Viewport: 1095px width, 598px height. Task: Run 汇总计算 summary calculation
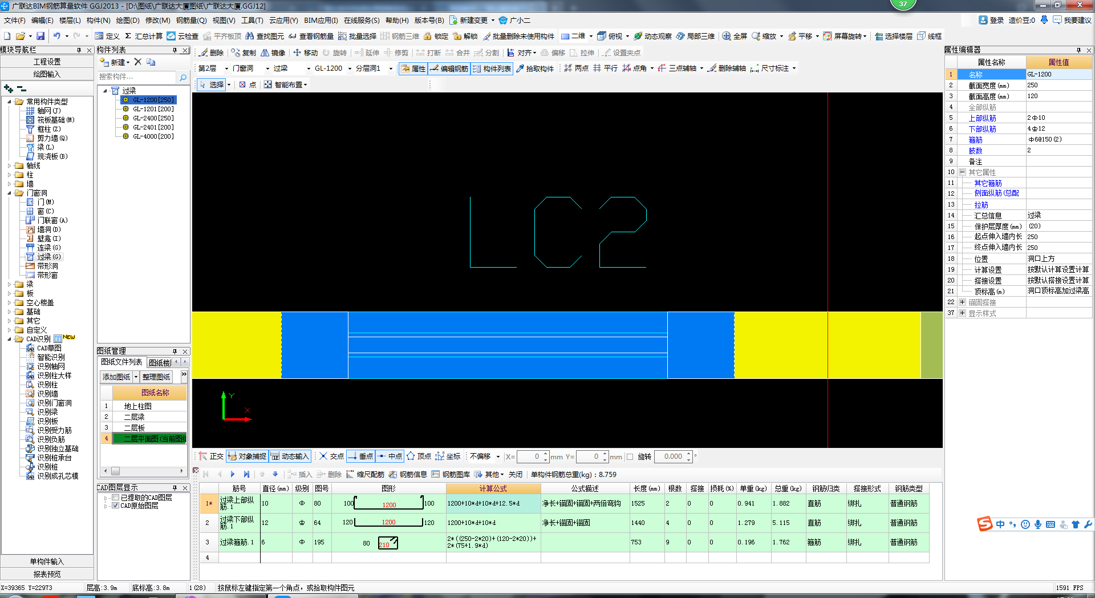tap(144, 36)
